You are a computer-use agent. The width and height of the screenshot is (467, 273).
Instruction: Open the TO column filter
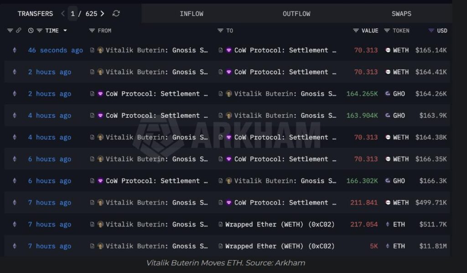coord(221,31)
